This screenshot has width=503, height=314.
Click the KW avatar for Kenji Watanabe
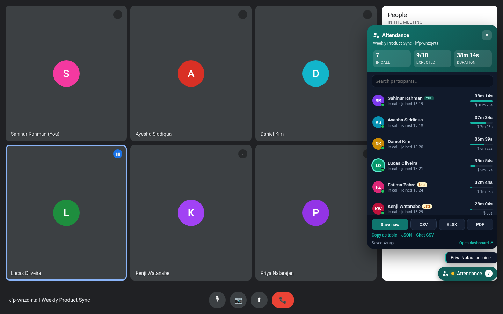point(378,209)
